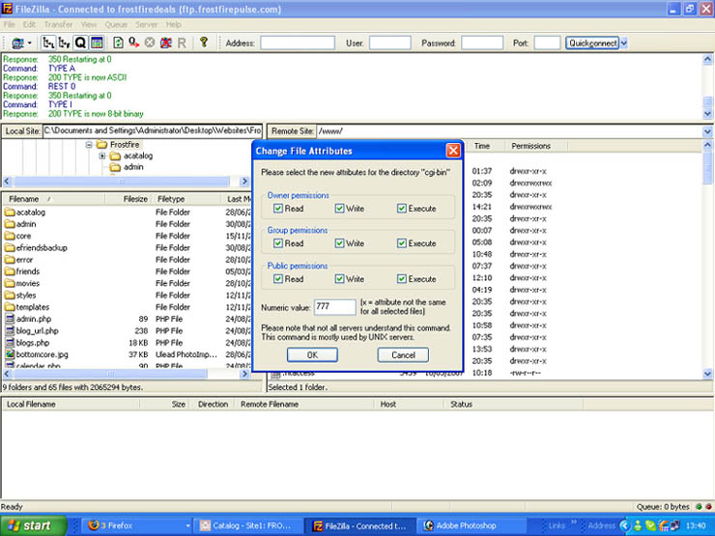Toggle Owner Write permission checkbox
715x536 pixels.
tap(339, 209)
